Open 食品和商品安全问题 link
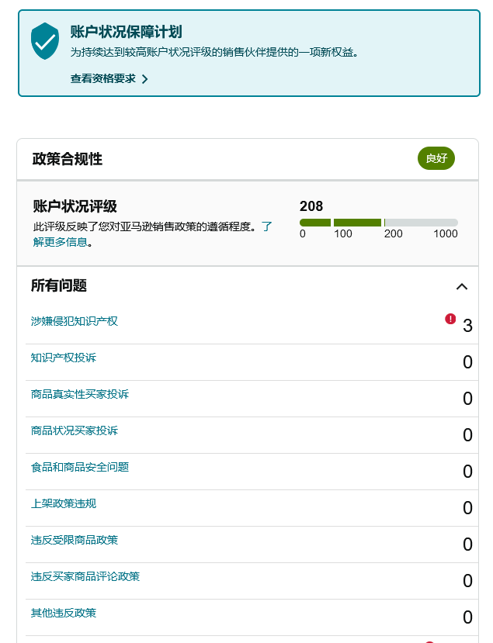The width and height of the screenshot is (493, 643). 80,467
